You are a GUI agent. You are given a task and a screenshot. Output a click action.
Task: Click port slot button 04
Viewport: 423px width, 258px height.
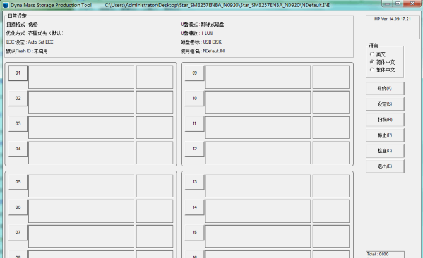tap(18, 149)
